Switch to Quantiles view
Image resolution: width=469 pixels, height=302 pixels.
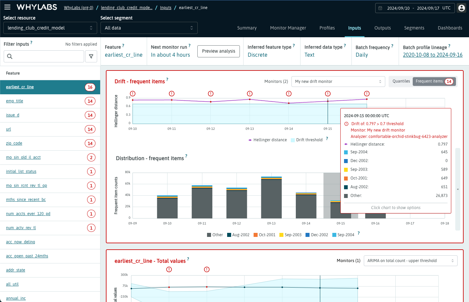coord(401,81)
